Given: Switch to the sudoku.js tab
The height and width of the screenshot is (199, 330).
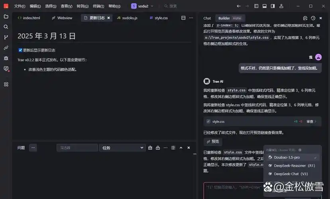Looking at the screenshot, I should pyautogui.click(x=127, y=18).
